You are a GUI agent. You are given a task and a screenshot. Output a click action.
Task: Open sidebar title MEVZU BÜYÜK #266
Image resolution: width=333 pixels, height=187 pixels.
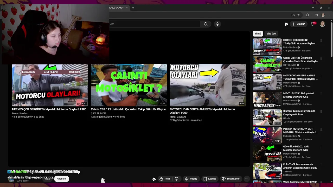[298, 95]
